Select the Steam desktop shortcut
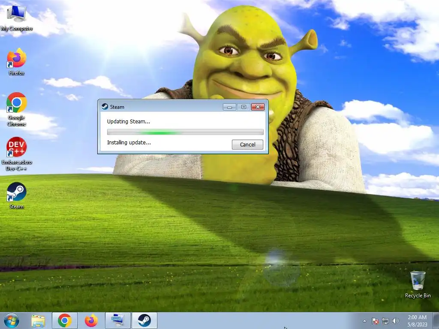This screenshot has height=329, width=439. coord(17,195)
